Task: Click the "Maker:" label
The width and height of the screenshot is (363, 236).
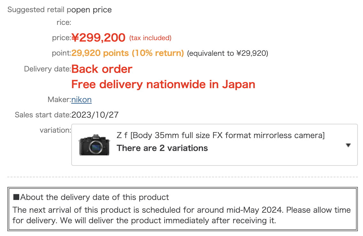Action: (x=59, y=100)
